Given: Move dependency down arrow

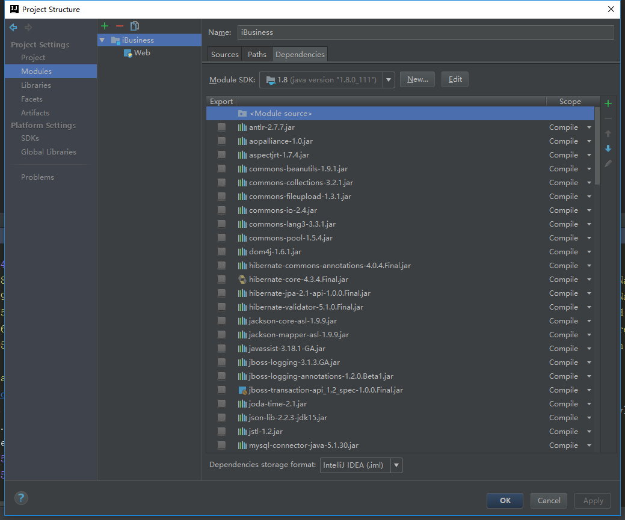Looking at the screenshot, I should [x=608, y=148].
